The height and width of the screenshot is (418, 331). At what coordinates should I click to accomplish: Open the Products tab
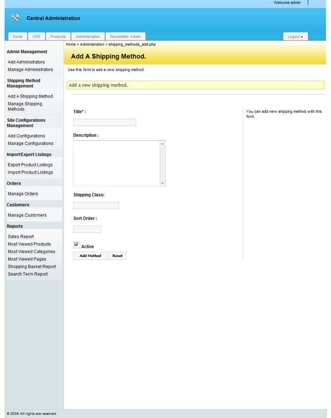(58, 37)
